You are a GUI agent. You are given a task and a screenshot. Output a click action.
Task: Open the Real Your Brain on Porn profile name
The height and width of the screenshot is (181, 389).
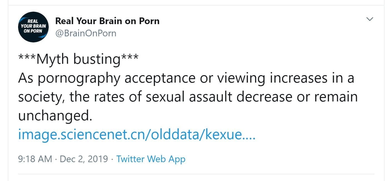[x=107, y=21]
